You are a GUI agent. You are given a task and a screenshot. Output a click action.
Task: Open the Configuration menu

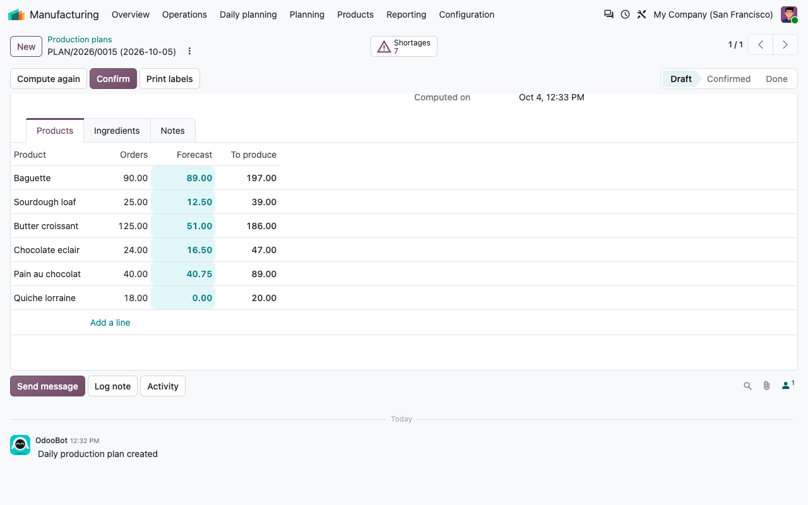pos(466,15)
